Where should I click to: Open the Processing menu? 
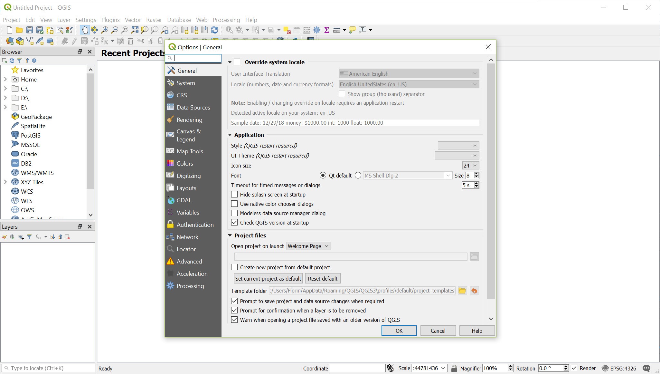tap(226, 20)
